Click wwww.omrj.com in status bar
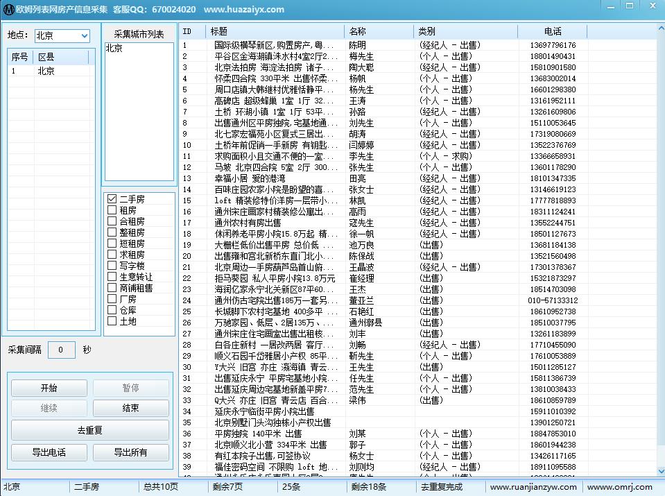Image resolution: width=665 pixels, height=496 pixels. 620,487
